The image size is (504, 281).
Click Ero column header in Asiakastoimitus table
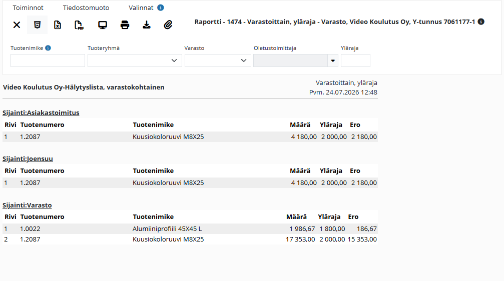tap(355, 124)
